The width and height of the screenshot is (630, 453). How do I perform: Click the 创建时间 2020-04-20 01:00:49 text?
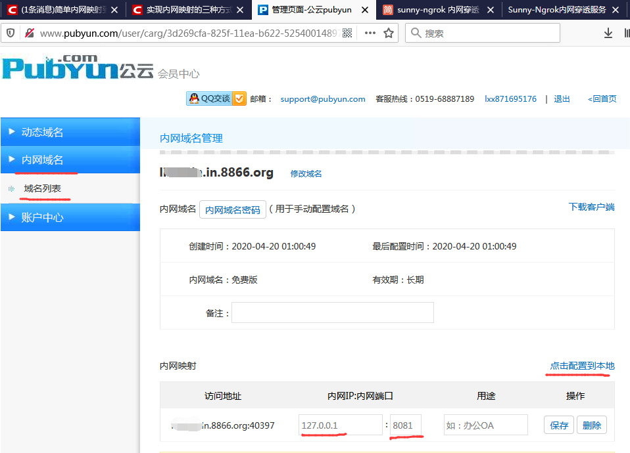click(253, 246)
